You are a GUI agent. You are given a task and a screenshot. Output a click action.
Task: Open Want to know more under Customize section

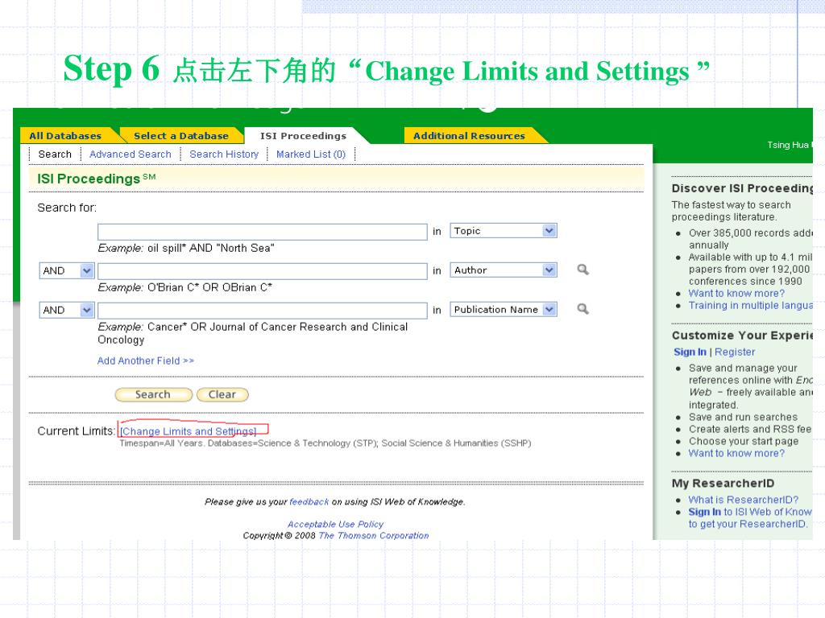[x=736, y=453]
